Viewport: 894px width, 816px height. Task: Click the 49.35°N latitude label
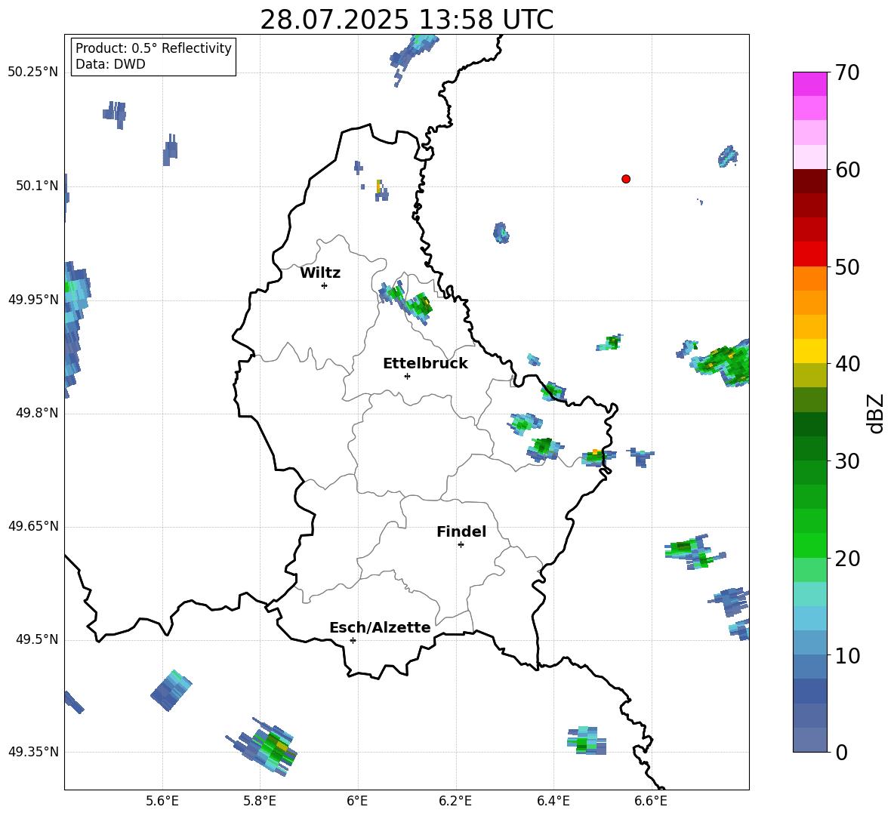[32, 752]
